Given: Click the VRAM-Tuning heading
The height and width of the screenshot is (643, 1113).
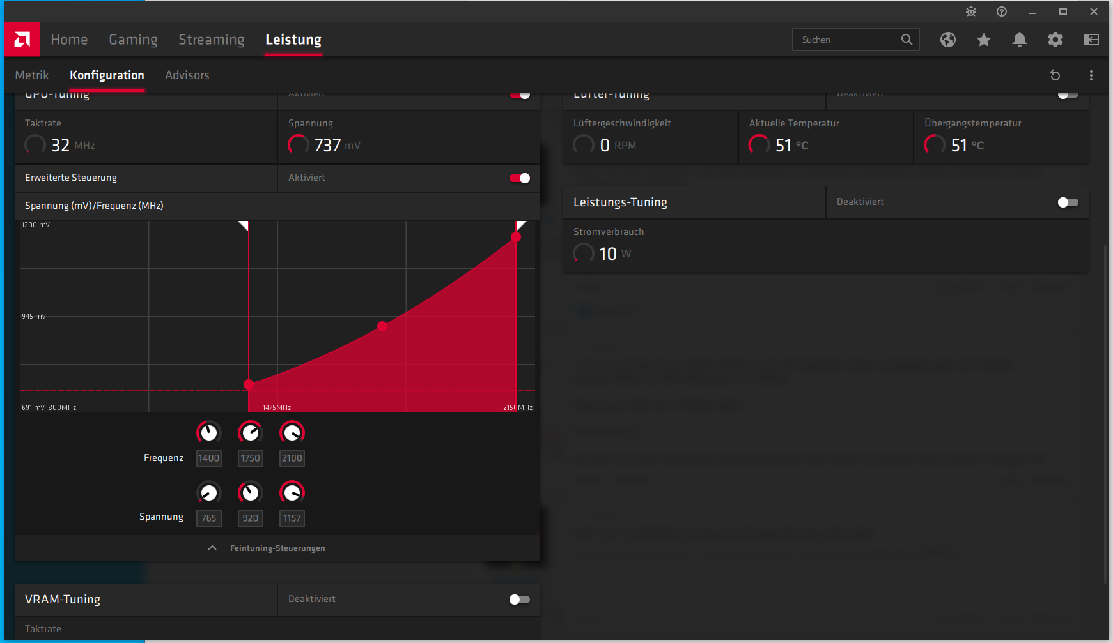Looking at the screenshot, I should (x=63, y=600).
